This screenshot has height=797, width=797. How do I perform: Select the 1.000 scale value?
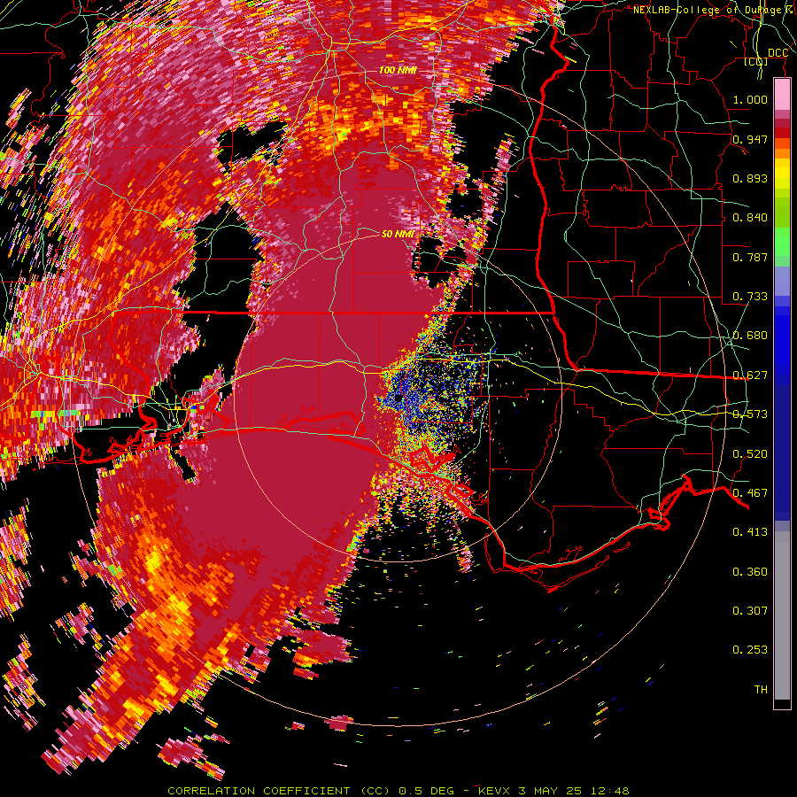(750, 99)
